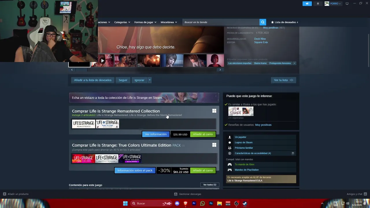Click the thumbnail strip scrollbar track

coord(146,70)
